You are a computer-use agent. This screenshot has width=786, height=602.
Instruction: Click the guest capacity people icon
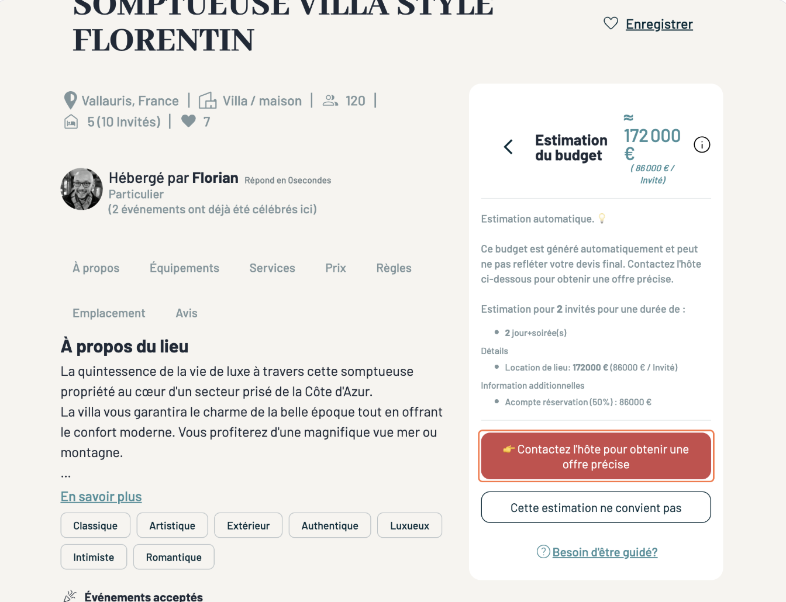330,101
